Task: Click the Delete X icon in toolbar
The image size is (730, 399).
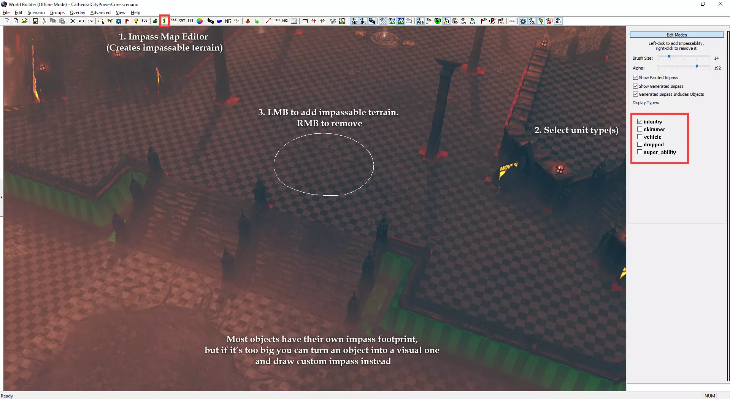Action: [73, 21]
